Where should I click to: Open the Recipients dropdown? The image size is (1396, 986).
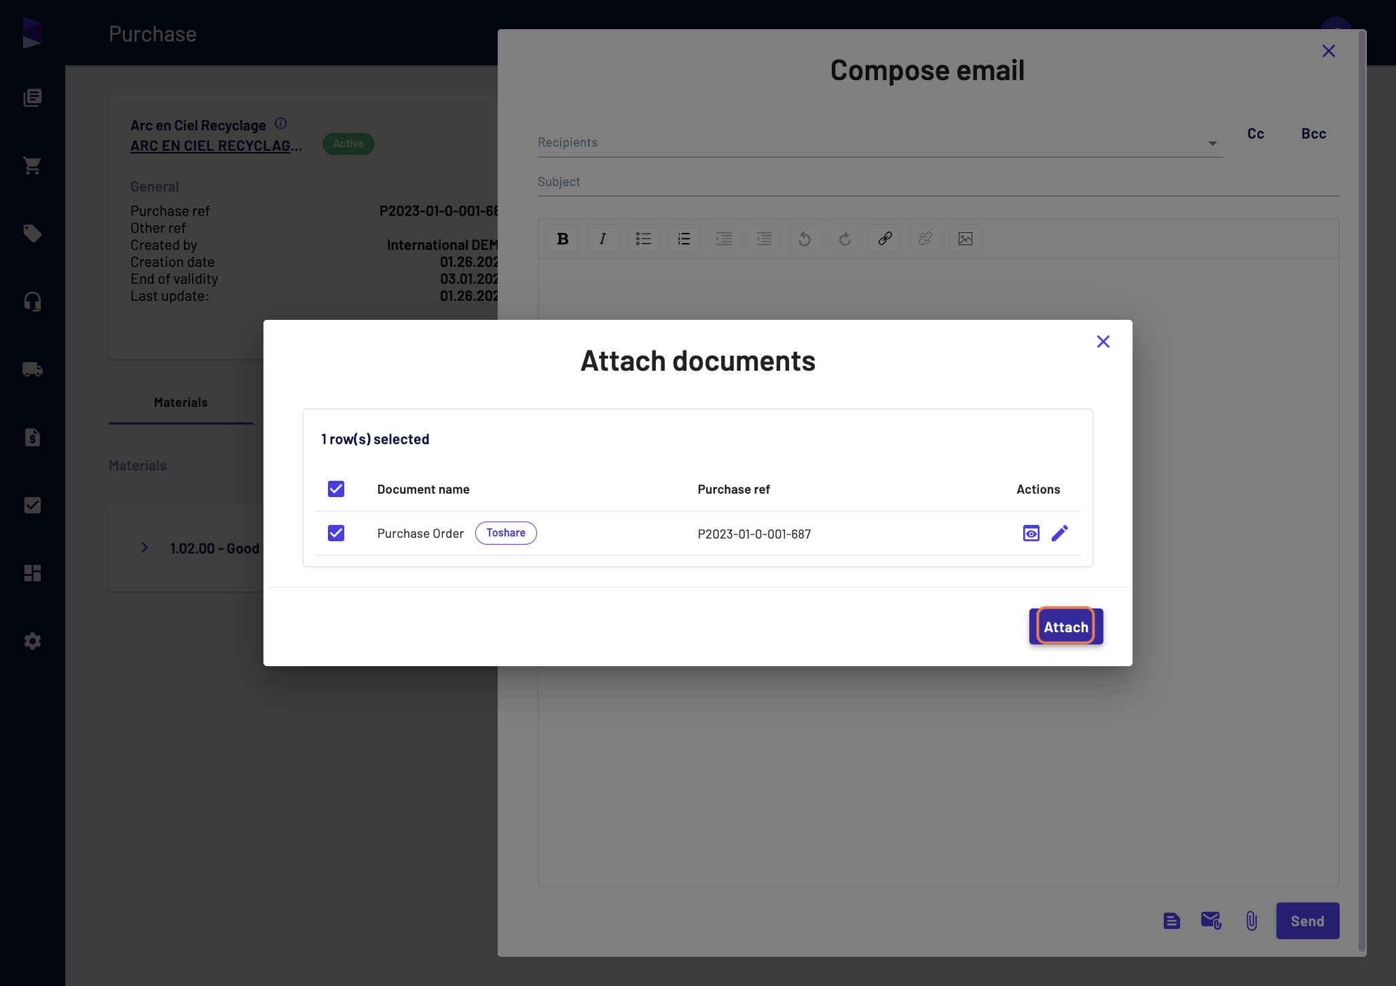pos(880,143)
